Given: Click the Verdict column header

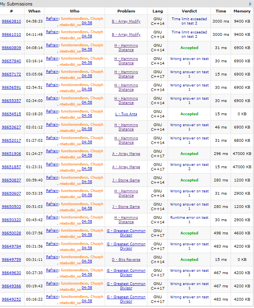Looking at the screenshot, I should 189,11.
